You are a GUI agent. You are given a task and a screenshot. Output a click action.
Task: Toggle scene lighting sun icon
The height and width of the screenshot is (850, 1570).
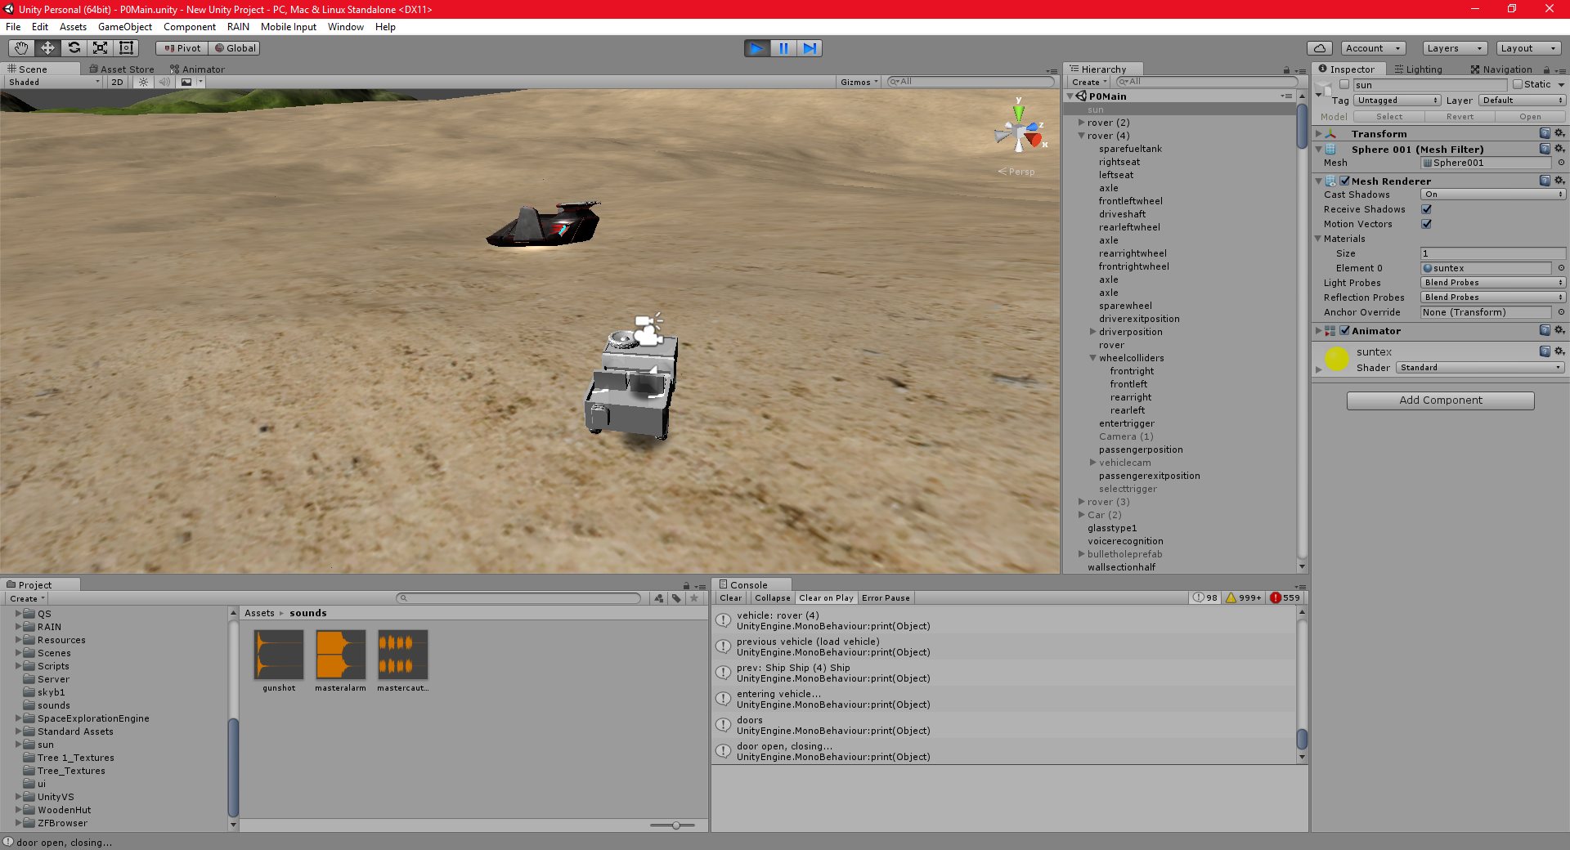pos(143,82)
